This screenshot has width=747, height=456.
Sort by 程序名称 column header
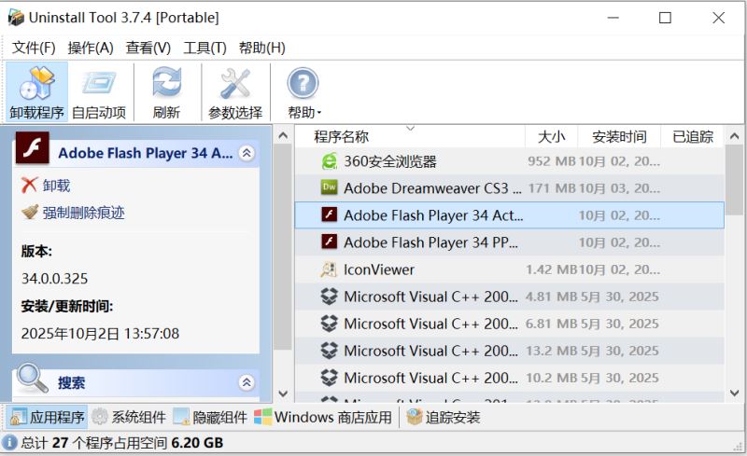tap(410, 136)
